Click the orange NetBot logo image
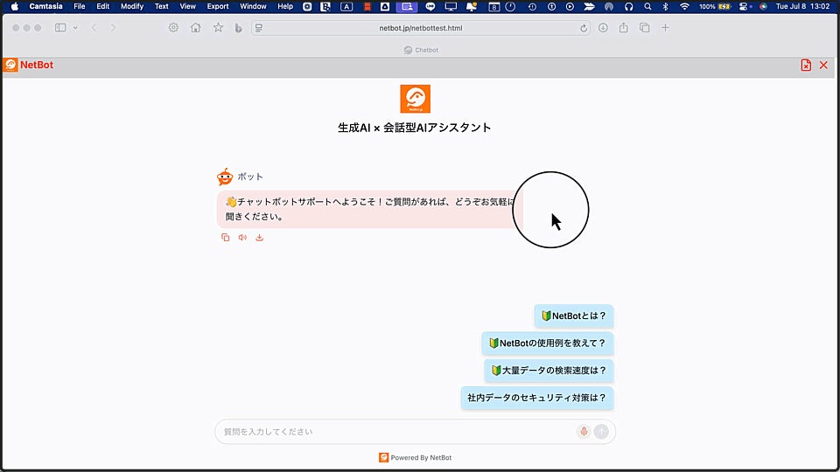The width and height of the screenshot is (840, 472). click(x=415, y=99)
